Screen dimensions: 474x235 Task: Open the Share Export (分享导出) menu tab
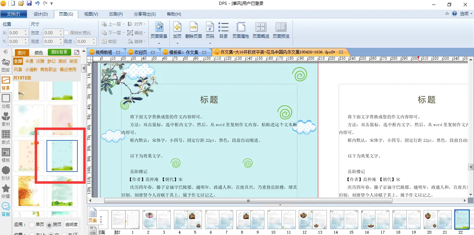145,14
